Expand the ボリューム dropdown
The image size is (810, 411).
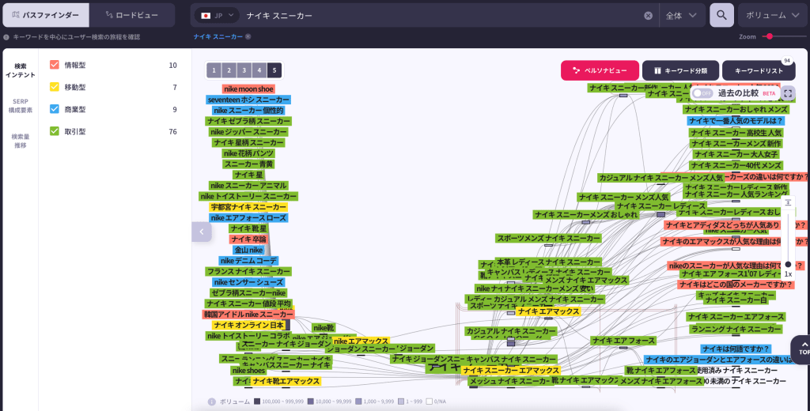pos(773,15)
